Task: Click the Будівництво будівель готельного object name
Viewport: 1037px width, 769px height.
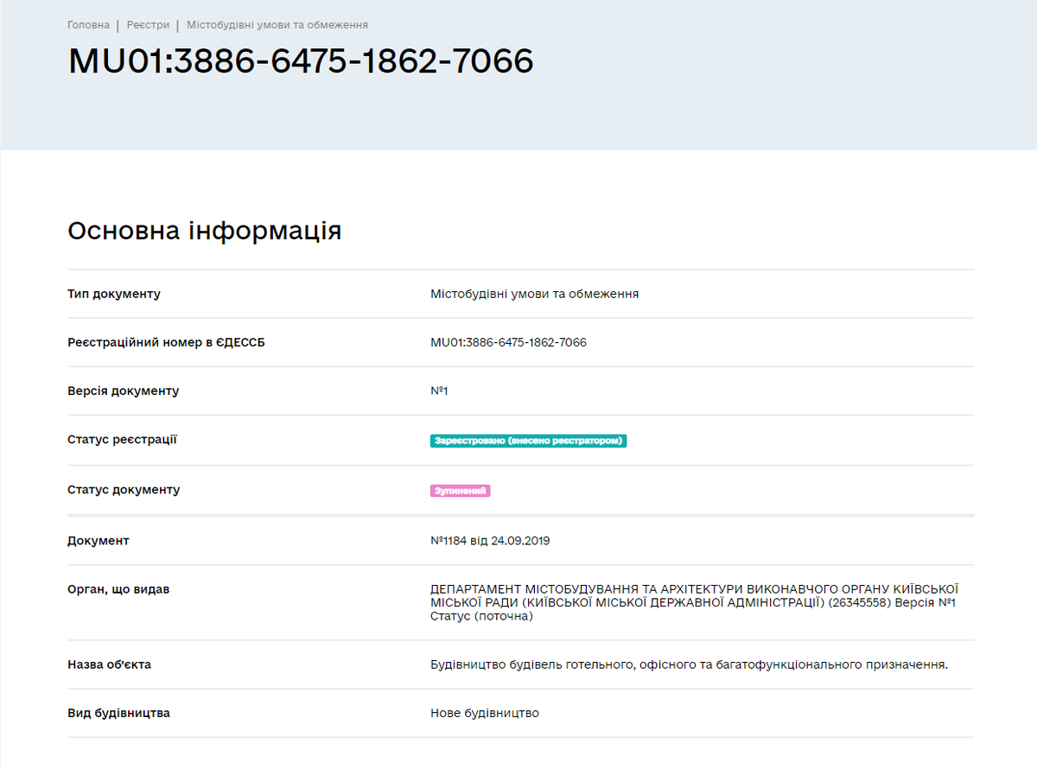Action: [x=690, y=664]
